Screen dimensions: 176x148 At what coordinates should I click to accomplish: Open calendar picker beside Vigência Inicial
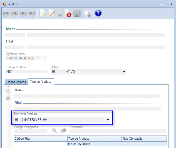pyautogui.click(x=44, y=58)
